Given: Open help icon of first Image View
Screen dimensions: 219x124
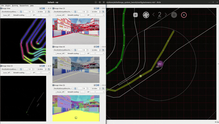Looking at the screenshot, I should click(44, 8).
